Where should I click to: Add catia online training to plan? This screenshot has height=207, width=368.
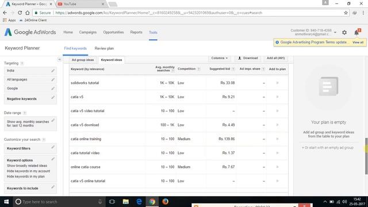[277, 139]
